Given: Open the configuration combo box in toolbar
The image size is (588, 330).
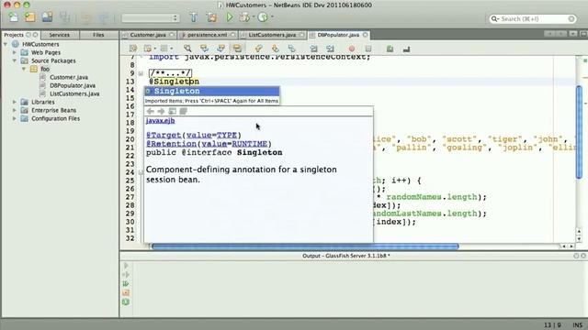Looking at the screenshot, I should [150, 18].
